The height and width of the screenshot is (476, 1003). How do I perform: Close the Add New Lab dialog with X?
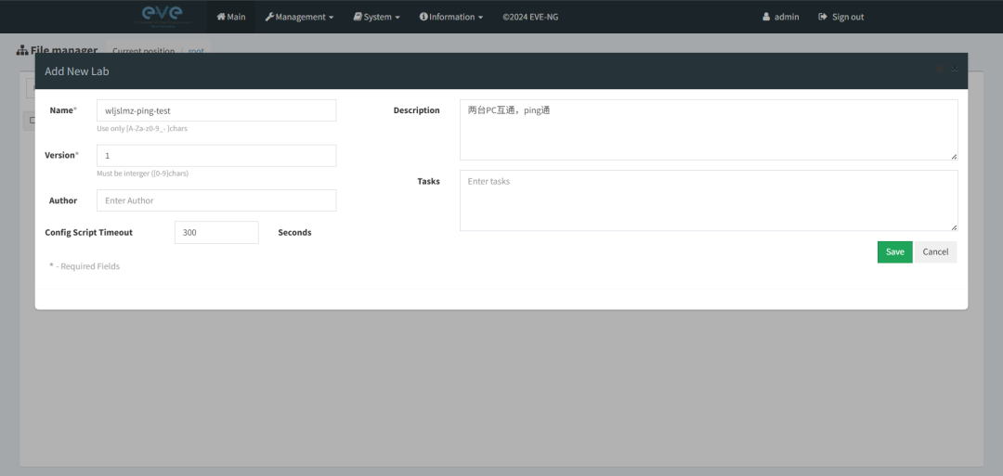coord(954,69)
